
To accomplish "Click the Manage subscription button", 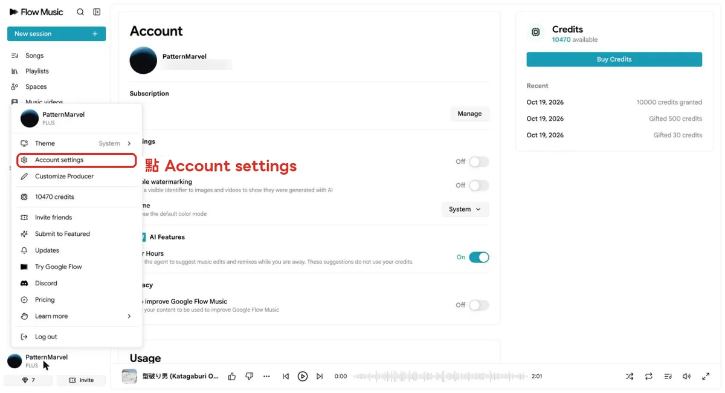I will tap(469, 114).
